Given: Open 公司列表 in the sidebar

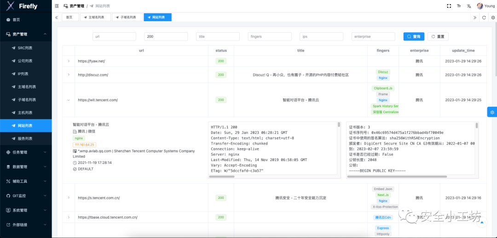Looking at the screenshot, I should (26, 61).
